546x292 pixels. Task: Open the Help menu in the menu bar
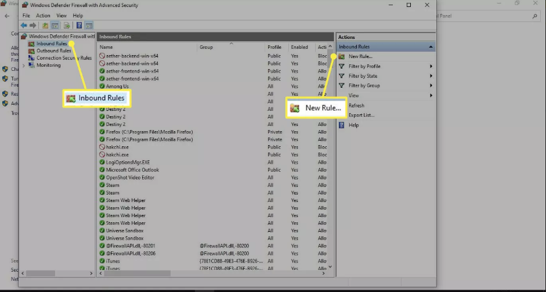click(78, 16)
